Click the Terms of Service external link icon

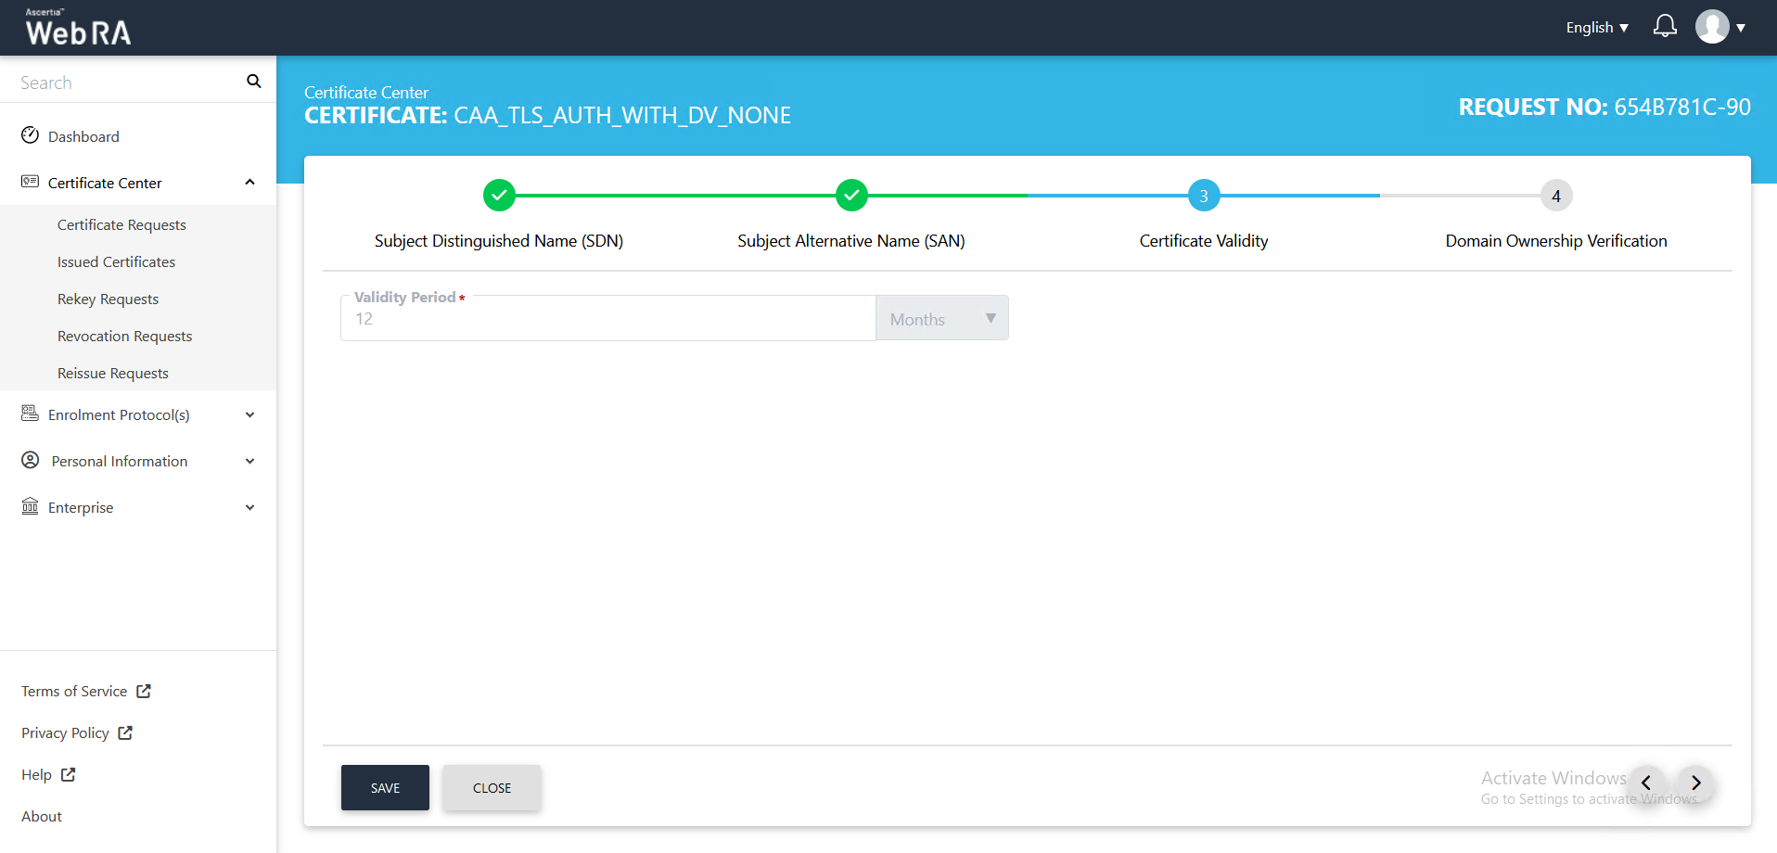point(144,691)
